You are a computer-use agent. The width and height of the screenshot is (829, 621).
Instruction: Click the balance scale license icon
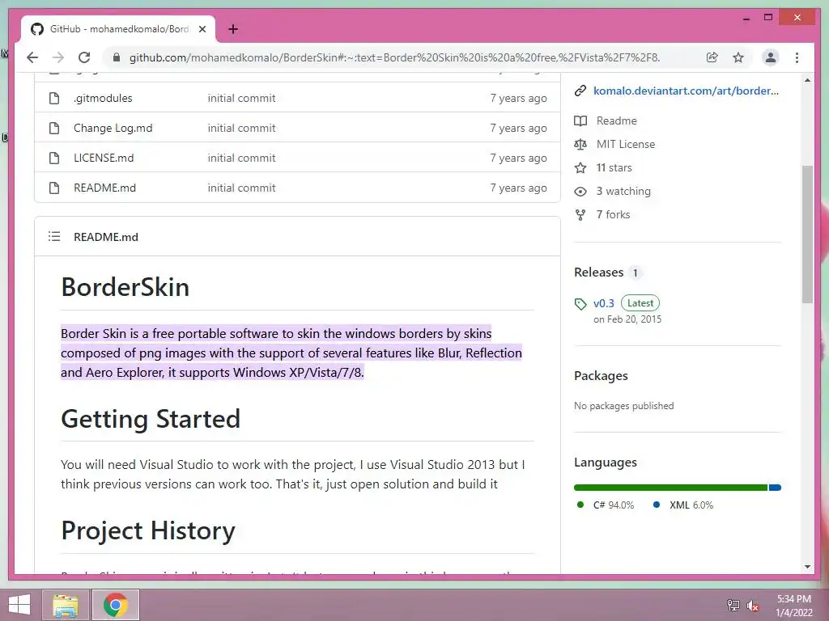[580, 144]
